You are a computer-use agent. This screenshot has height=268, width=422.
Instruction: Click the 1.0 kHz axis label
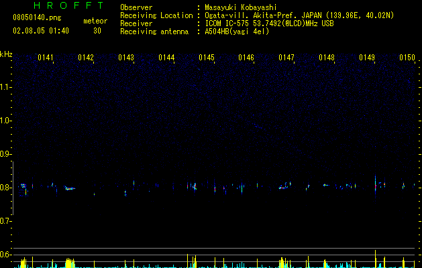5,121
